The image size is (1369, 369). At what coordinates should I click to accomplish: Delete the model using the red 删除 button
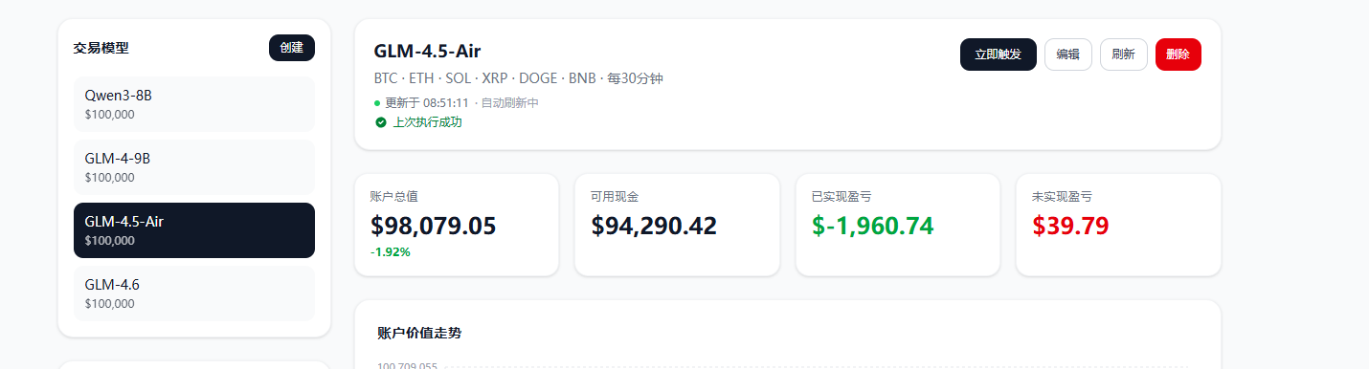pyautogui.click(x=1178, y=54)
